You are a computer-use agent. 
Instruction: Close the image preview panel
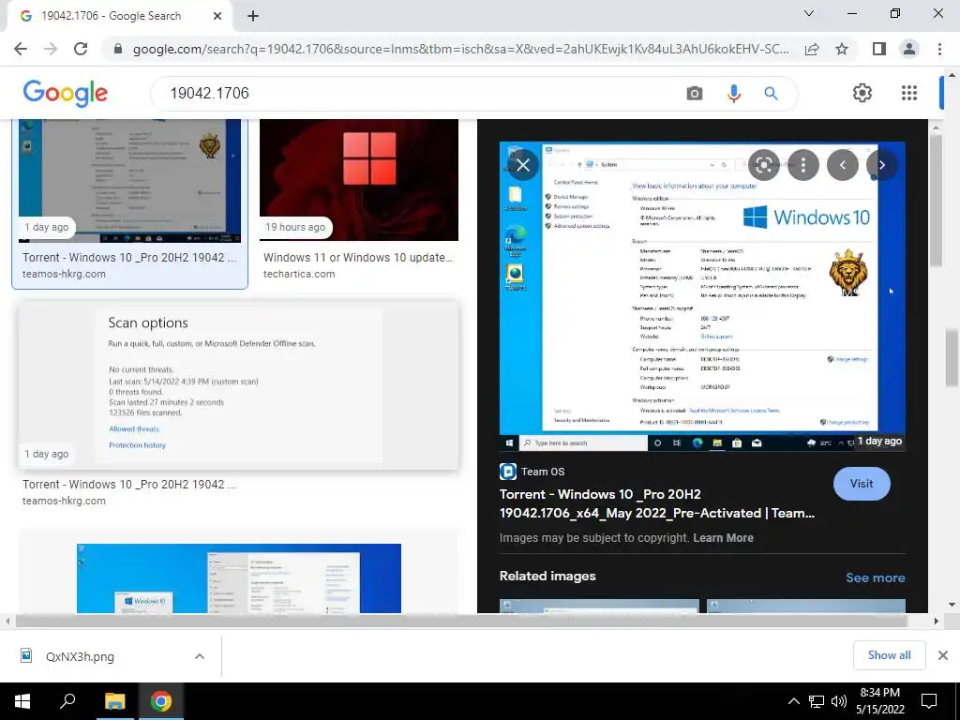pos(523,165)
